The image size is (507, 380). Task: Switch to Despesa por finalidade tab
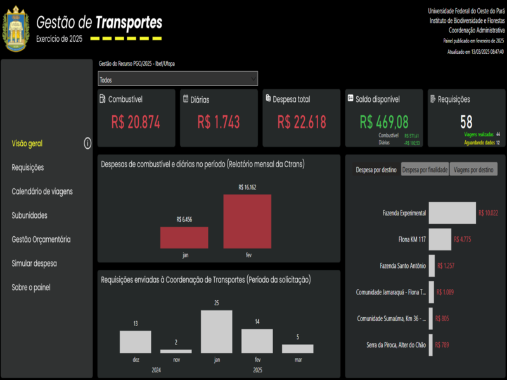click(x=425, y=170)
